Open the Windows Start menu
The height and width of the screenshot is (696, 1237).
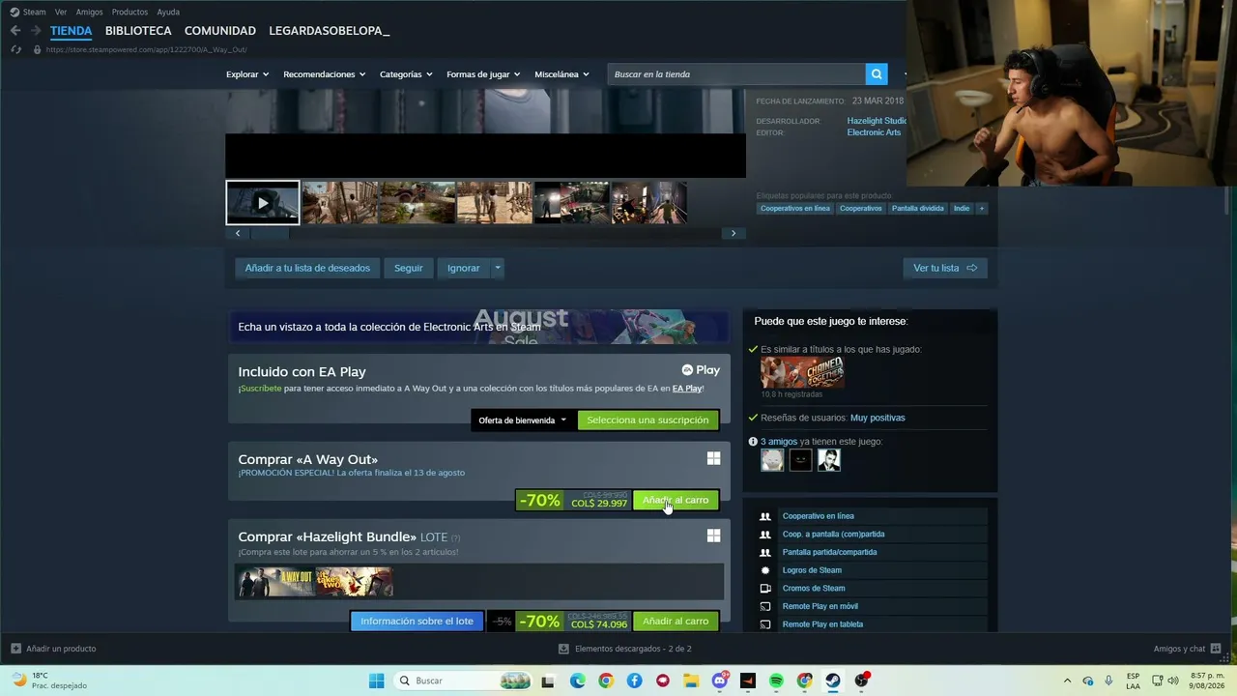tap(376, 681)
